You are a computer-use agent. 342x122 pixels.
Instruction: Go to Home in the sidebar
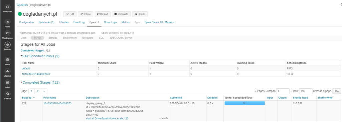pyautogui.click(x=7, y=22)
